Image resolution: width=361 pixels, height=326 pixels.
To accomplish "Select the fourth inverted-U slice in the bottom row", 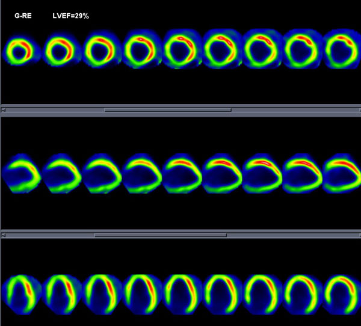I will [142, 295].
